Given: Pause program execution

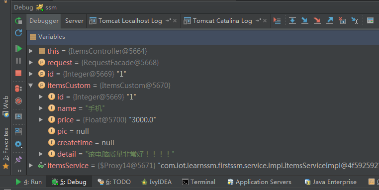Looking at the screenshot, I should (18, 61).
